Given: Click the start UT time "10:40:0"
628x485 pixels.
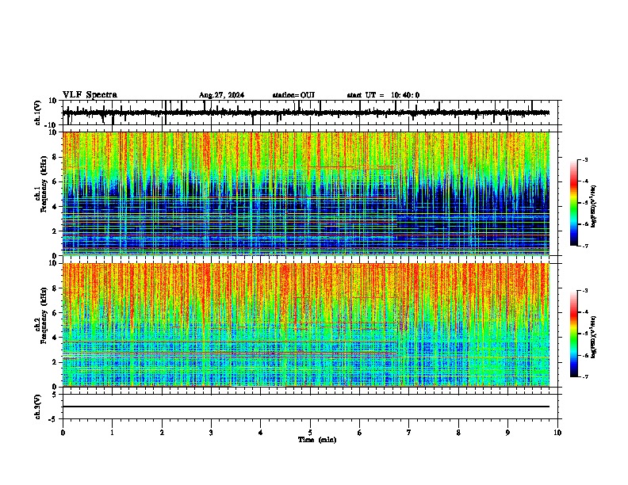Looking at the screenshot, I should click(405, 95).
